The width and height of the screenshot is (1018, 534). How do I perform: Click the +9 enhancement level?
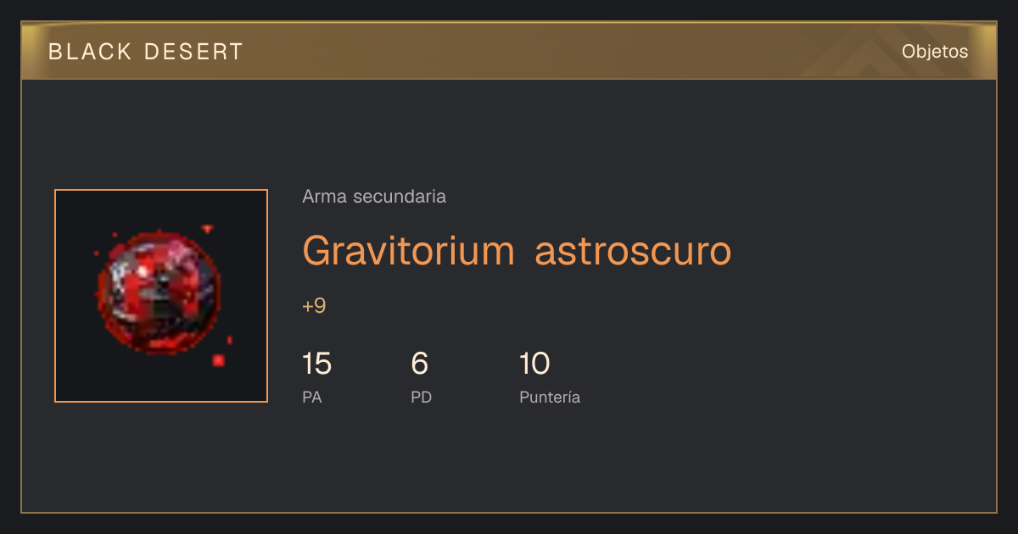314,306
